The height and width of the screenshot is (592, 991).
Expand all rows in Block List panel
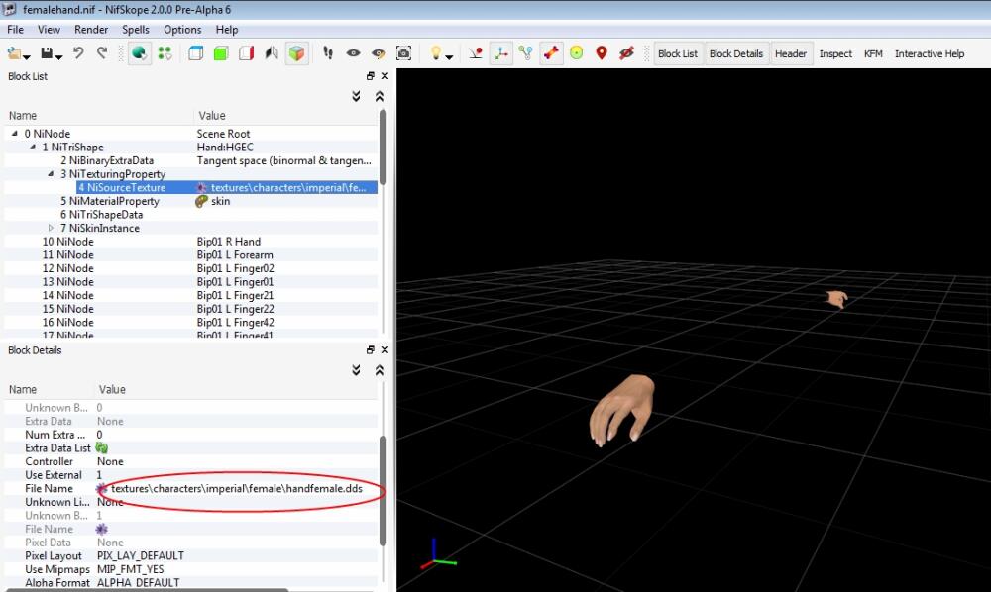[x=356, y=96]
